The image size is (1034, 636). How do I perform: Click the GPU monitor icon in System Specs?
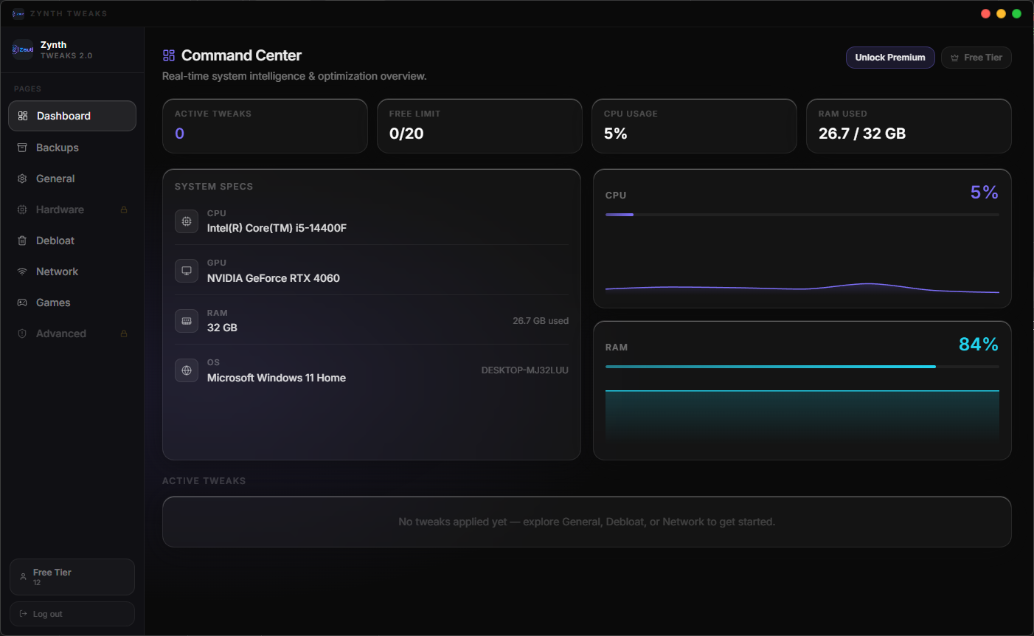(187, 271)
